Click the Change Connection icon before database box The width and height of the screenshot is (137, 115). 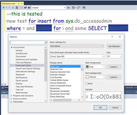pos(29,8)
